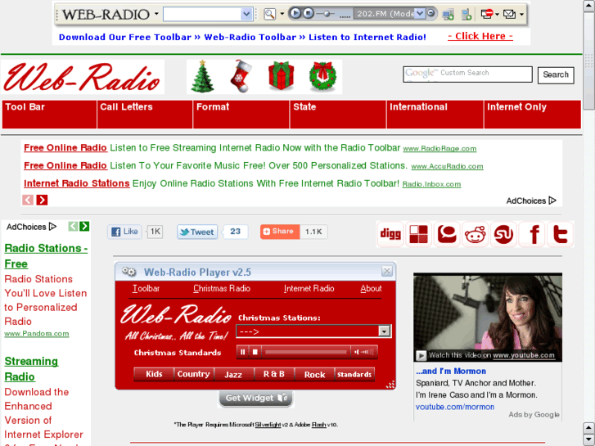Open Streaming Radio sidebar link
595x446 pixels.
coord(31,369)
